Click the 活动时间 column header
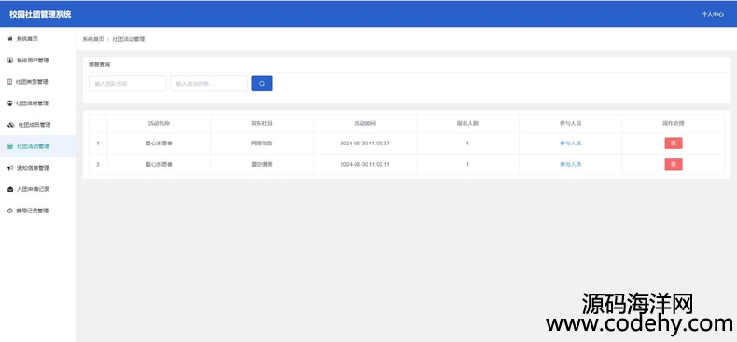This screenshot has height=342, width=737. tap(365, 124)
